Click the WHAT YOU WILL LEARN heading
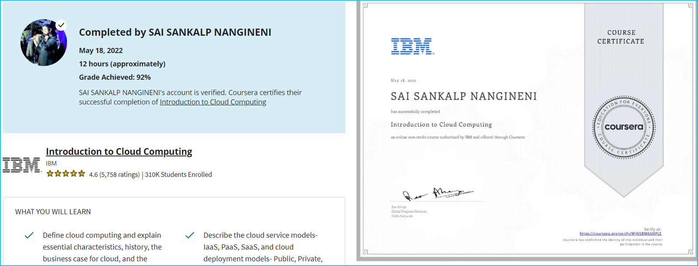Viewport: 698px width, 266px height. tap(53, 212)
